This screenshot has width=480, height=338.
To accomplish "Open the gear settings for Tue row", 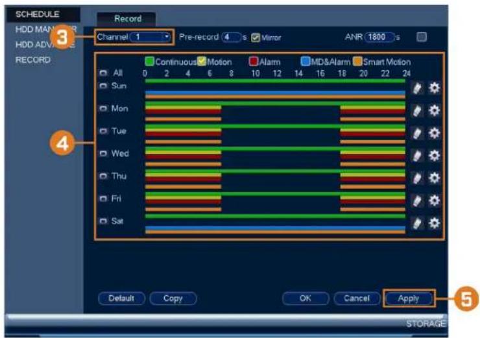I will [x=434, y=133].
